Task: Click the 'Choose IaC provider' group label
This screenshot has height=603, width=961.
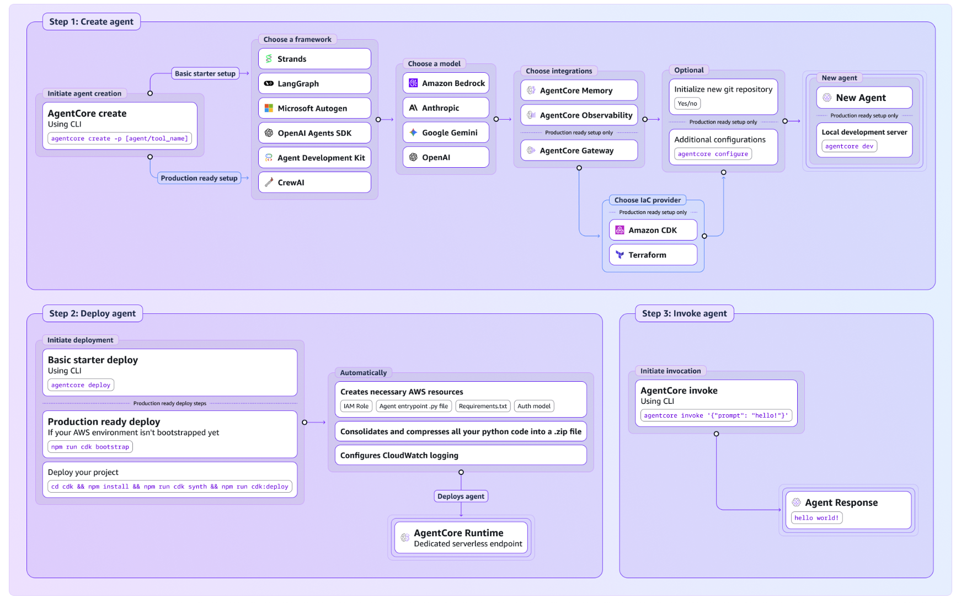Action: pos(648,200)
